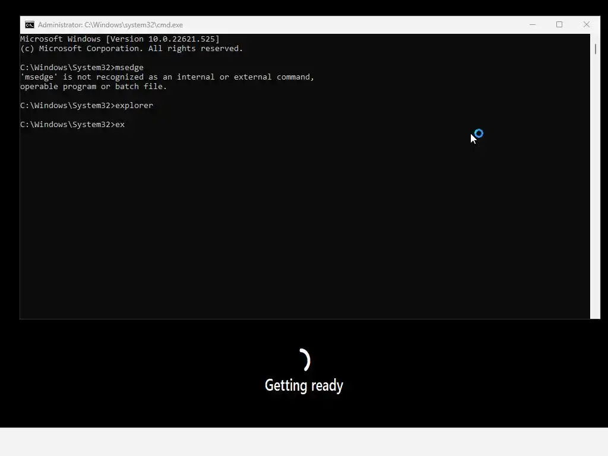608x456 pixels.
Task: Click the "C:\Windows\System32>msedge" command line
Action: pyautogui.click(x=82, y=68)
